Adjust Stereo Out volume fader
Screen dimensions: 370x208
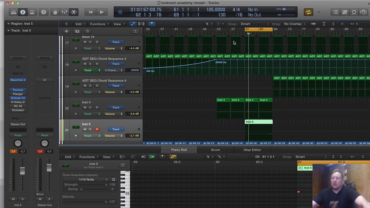(x=49, y=168)
